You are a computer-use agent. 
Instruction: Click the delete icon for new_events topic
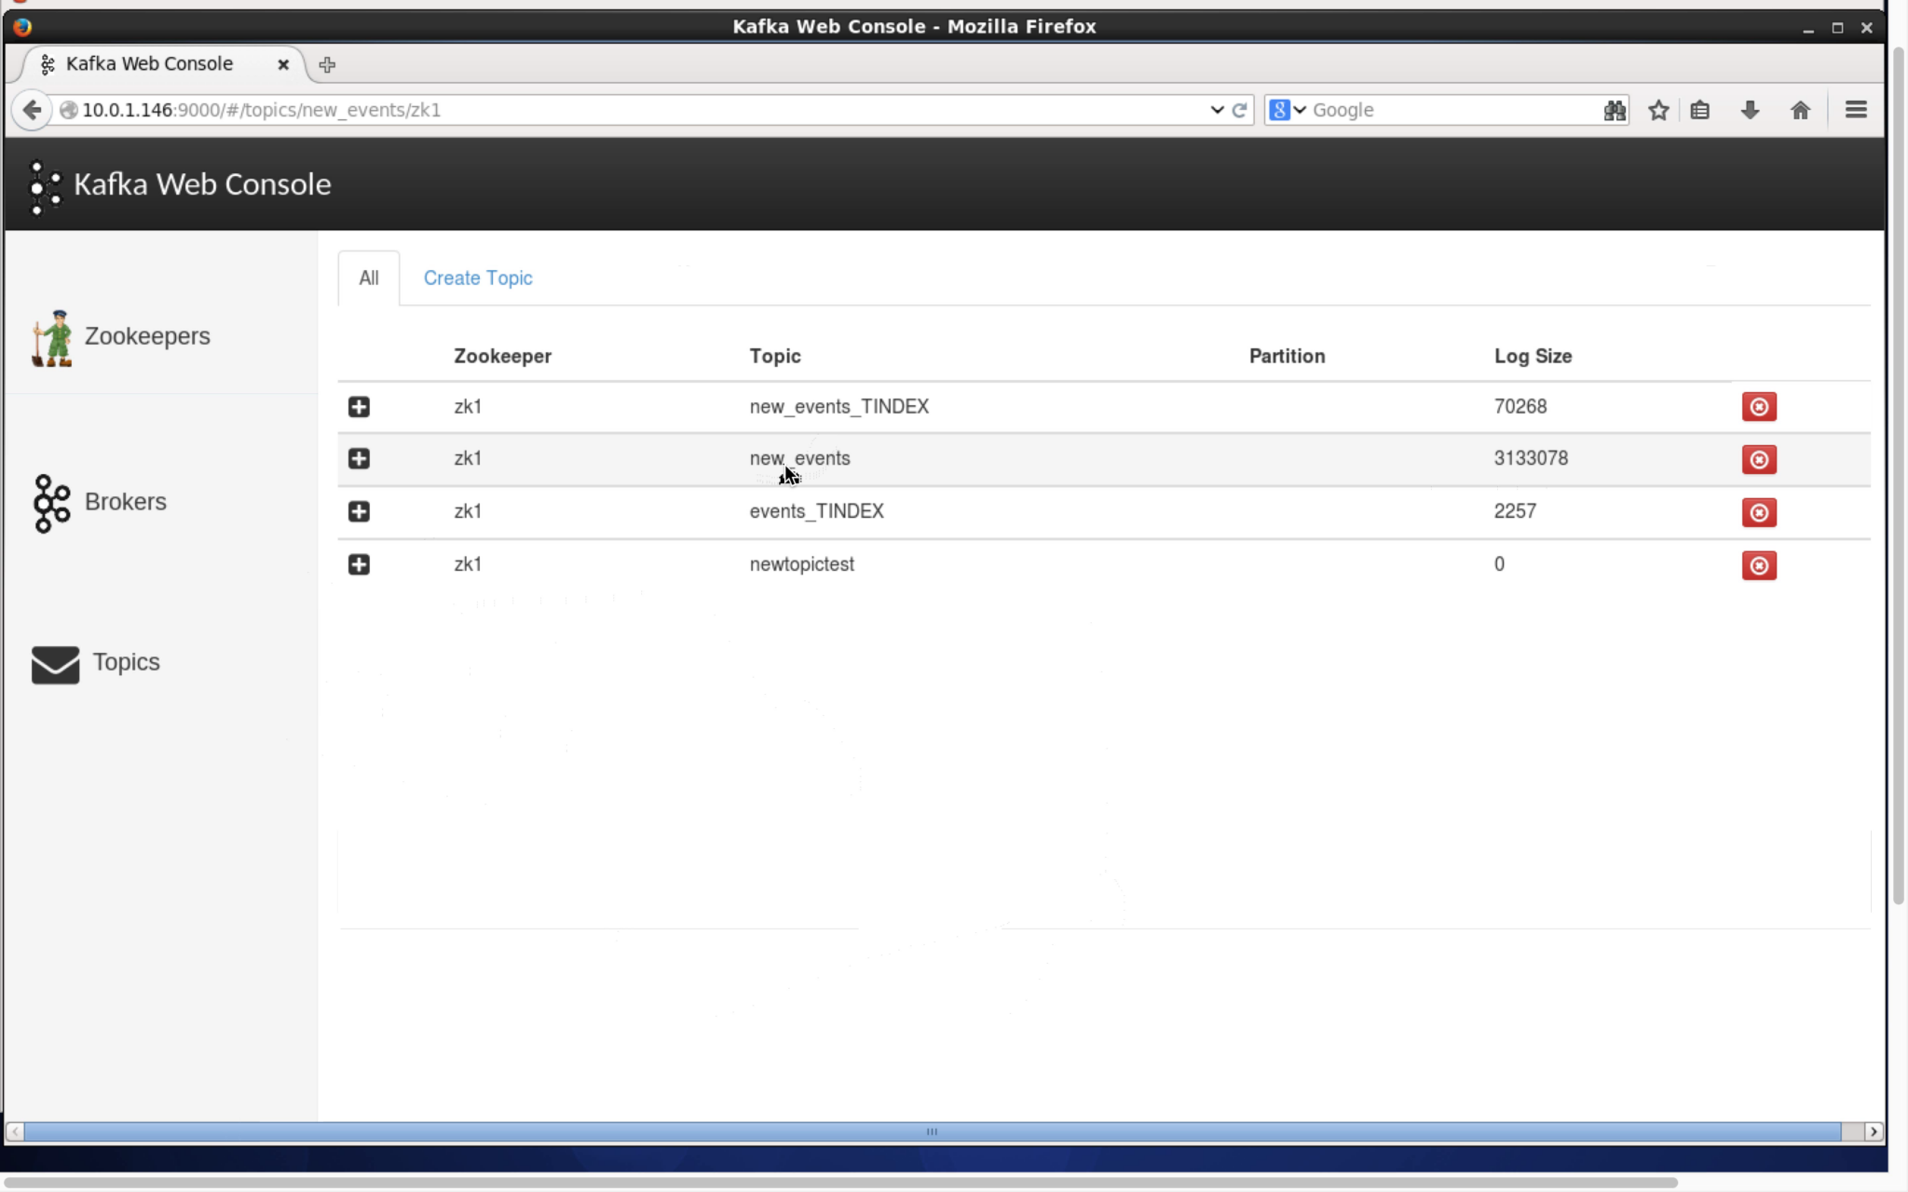click(x=1760, y=459)
